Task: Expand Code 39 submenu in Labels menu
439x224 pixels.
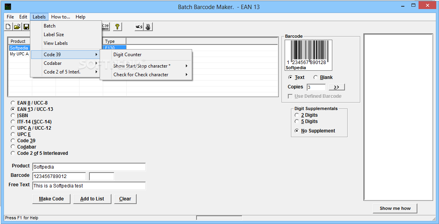Action: (65, 55)
